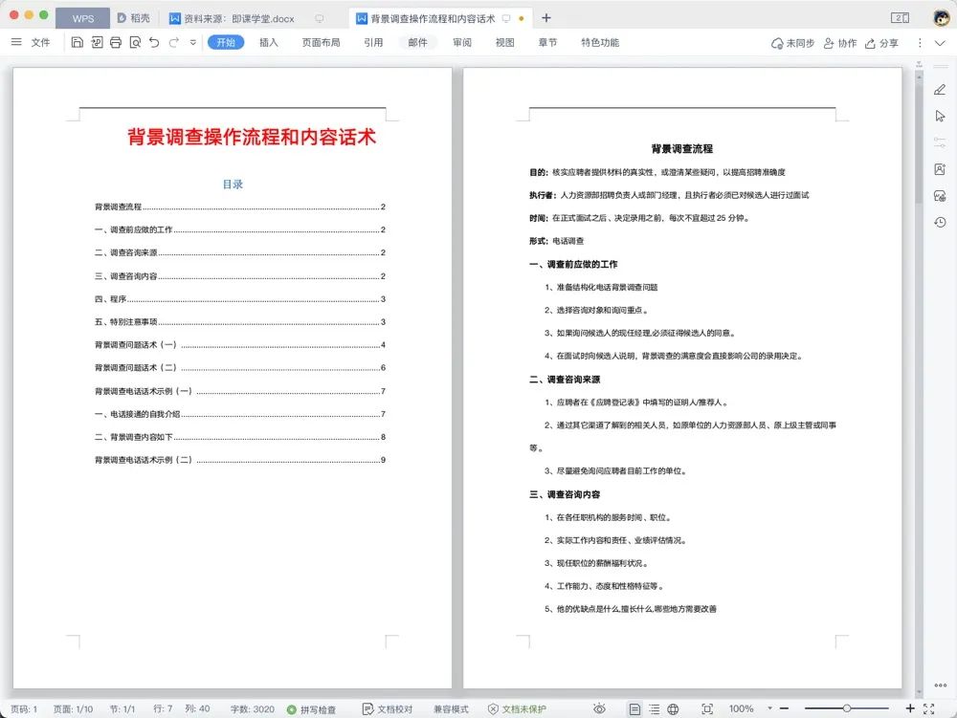
Task: Open 背景调查电话话术示例（二） contents entry
Action: (240, 460)
